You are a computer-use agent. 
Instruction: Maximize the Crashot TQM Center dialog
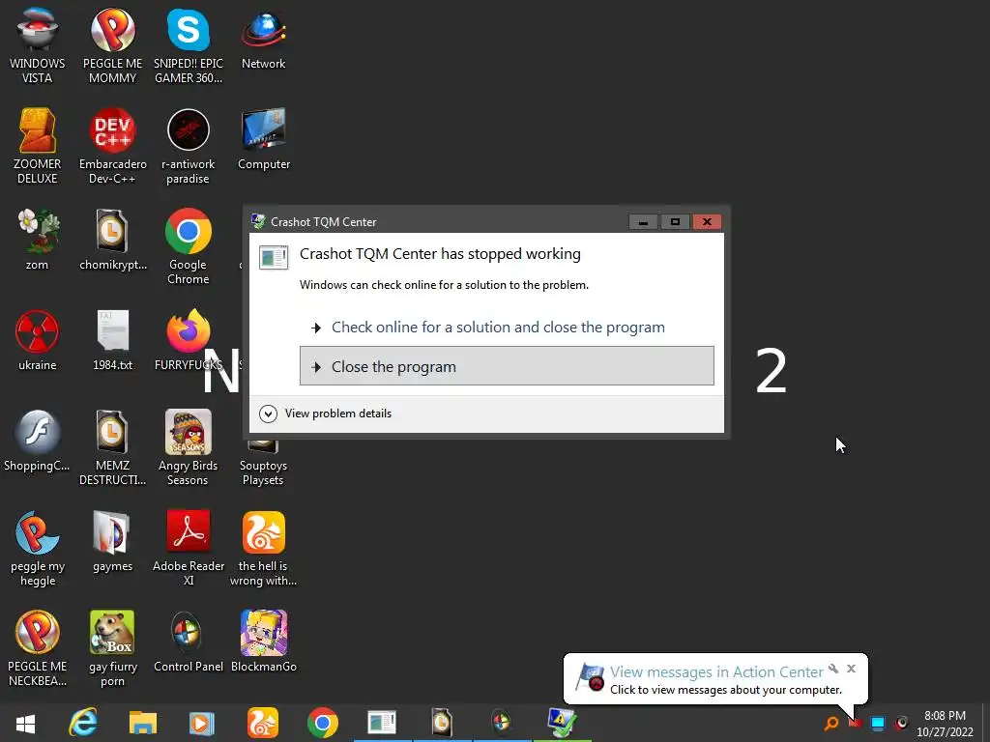(x=674, y=221)
